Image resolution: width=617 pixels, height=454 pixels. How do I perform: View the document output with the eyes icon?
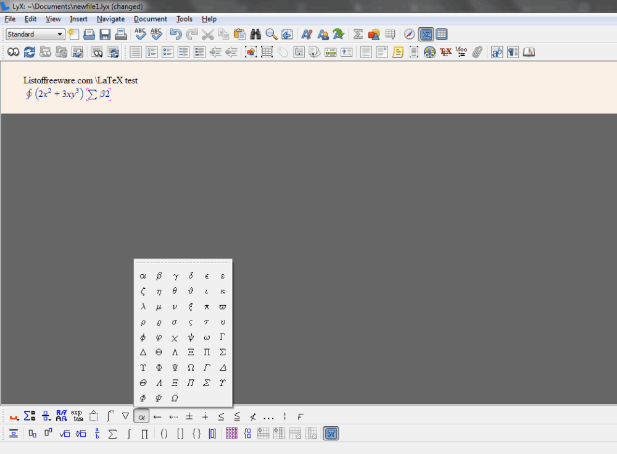tap(14, 52)
